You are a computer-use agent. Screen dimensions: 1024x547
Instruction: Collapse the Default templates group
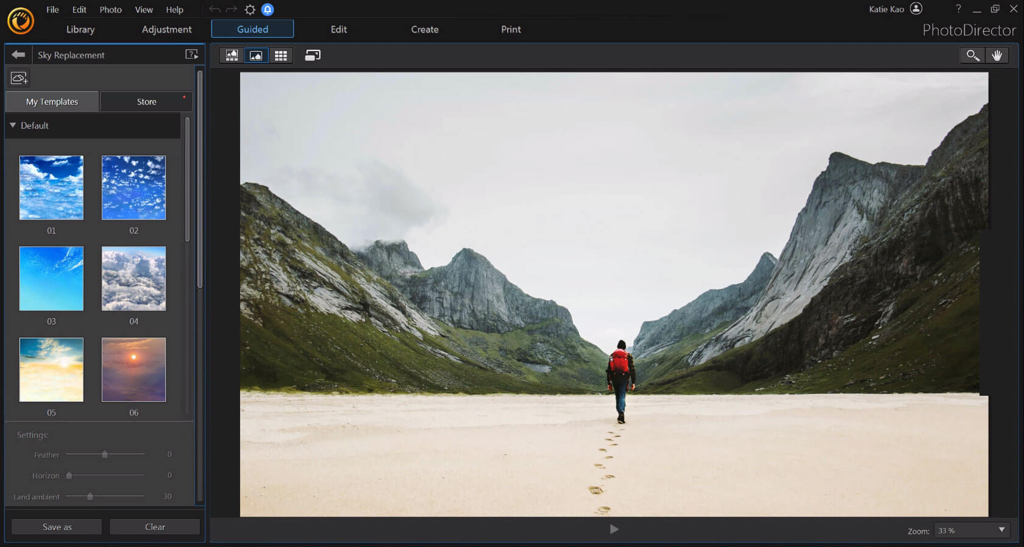13,125
